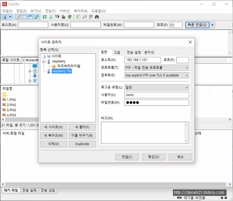Select the raspberry Ftp site entry

click(62, 71)
